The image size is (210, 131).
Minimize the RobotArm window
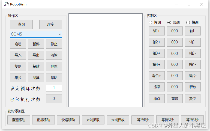tap(177, 4)
